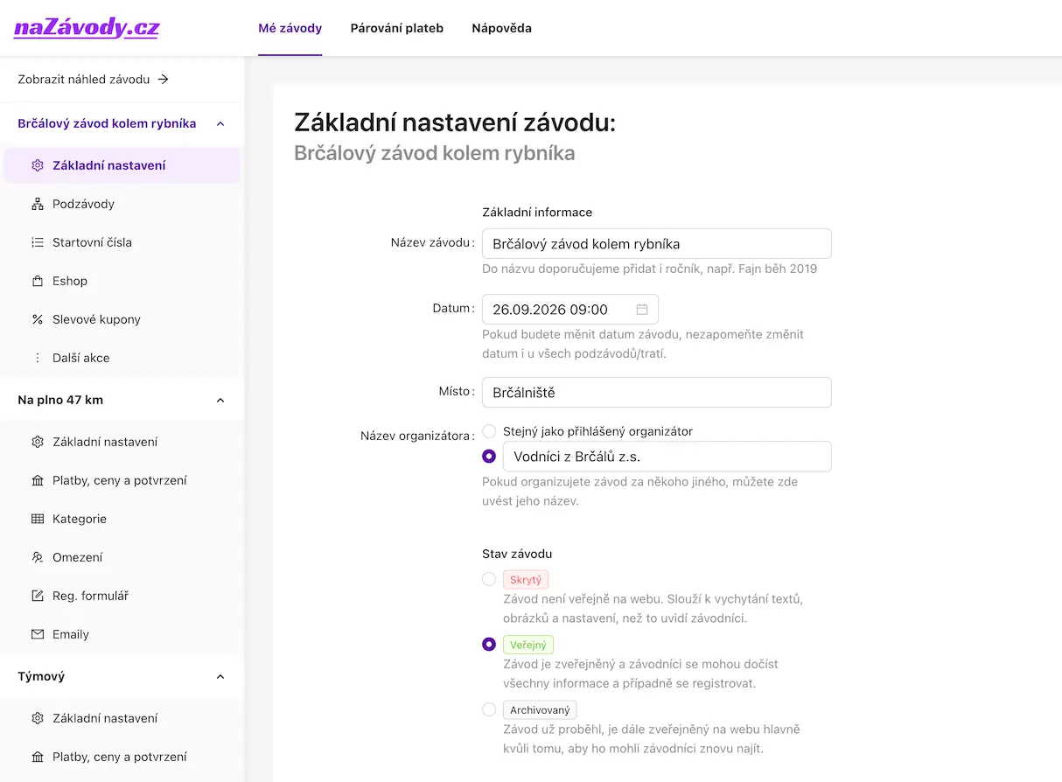The image size is (1062, 782).
Task: Collapse the Týmový section
Action: [x=220, y=676]
